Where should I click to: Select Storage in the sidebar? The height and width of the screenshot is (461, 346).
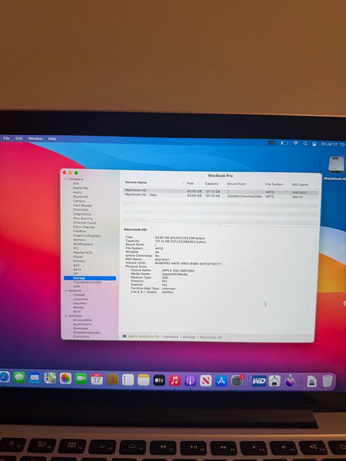tap(90, 278)
